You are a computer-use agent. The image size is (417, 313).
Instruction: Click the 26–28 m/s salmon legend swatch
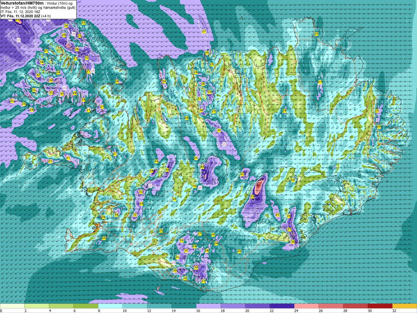click(331, 306)
